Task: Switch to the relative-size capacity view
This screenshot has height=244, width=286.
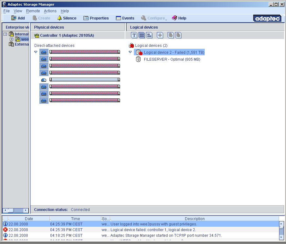Action: click(149, 35)
